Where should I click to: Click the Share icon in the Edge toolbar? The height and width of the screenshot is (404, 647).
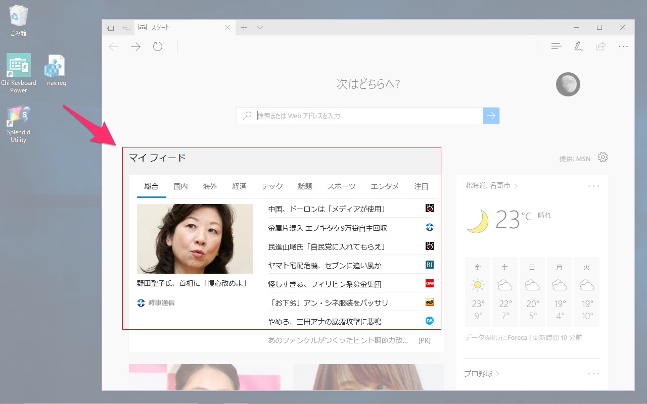pyautogui.click(x=600, y=46)
